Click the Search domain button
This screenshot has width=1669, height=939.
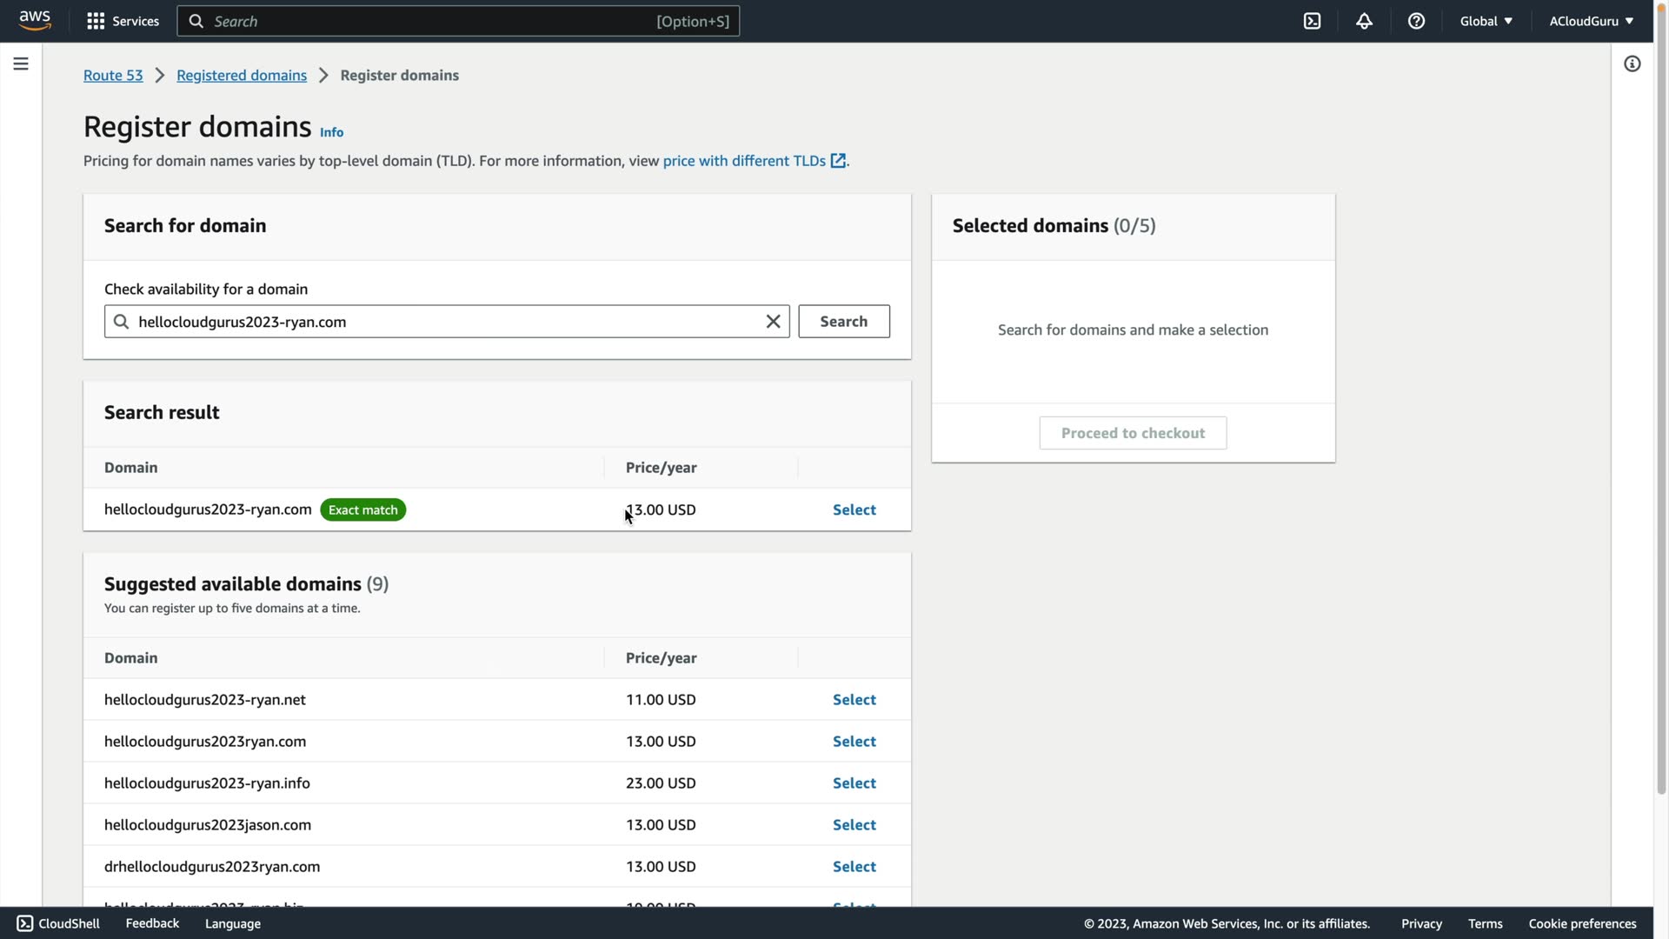pos(843,322)
